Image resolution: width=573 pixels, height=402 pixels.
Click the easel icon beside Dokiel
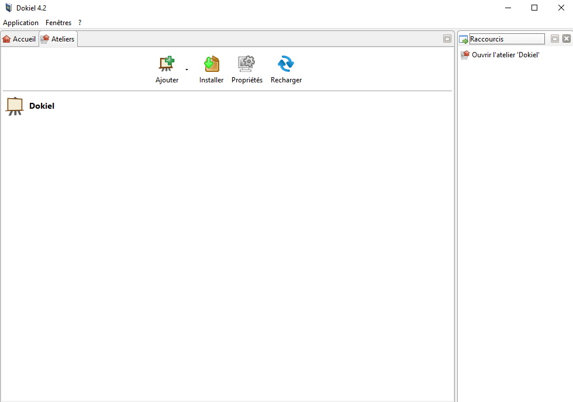pyautogui.click(x=14, y=106)
